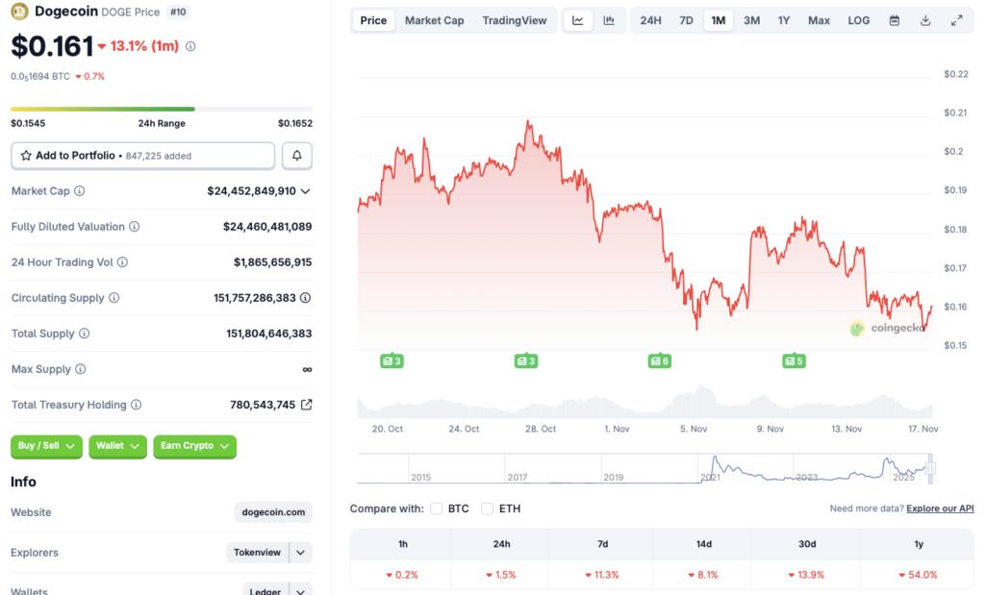Expand the chart to fullscreen via arrows icon
Image resolution: width=985 pixels, height=595 pixels.
tap(957, 20)
